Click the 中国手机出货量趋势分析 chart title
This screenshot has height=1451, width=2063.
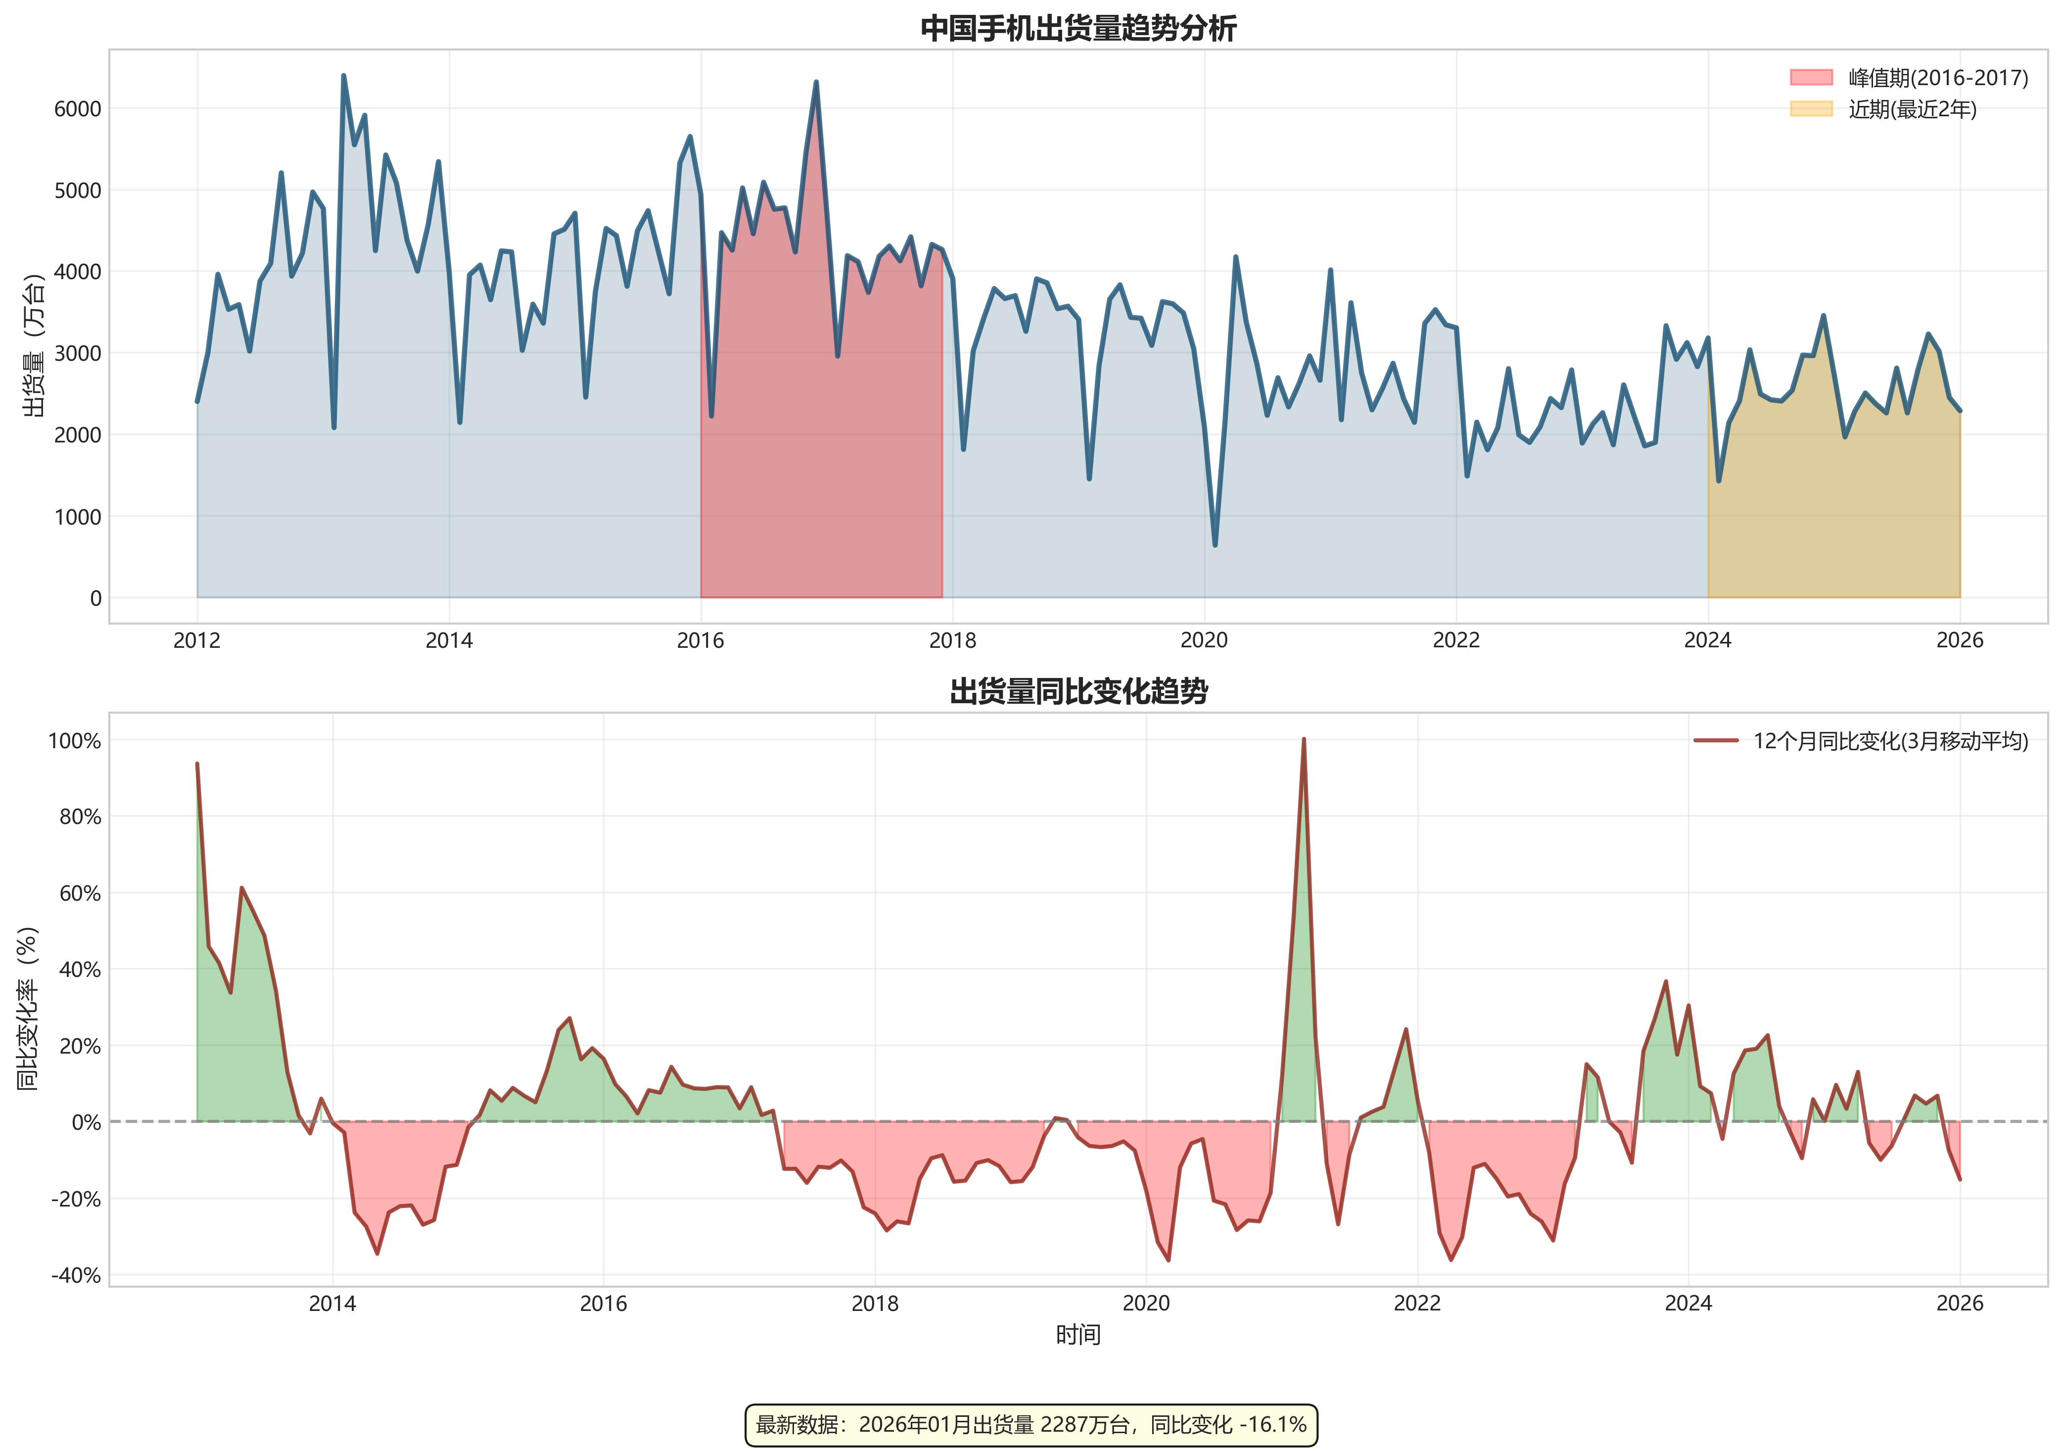tap(1078, 29)
